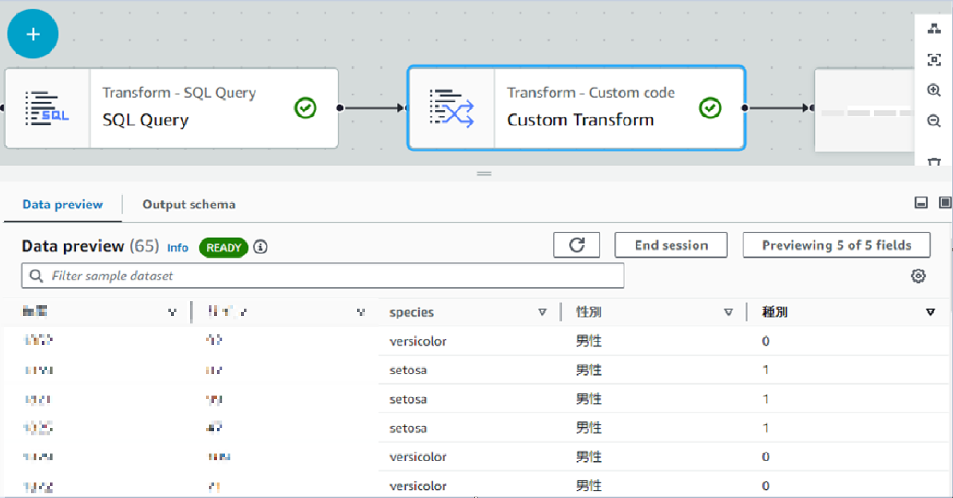Click the fit-to-view icon in canvas toolbar

pyautogui.click(x=933, y=59)
